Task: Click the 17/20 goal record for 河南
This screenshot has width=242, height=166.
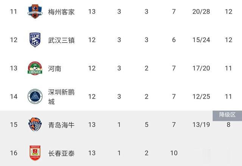Action: click(201, 68)
